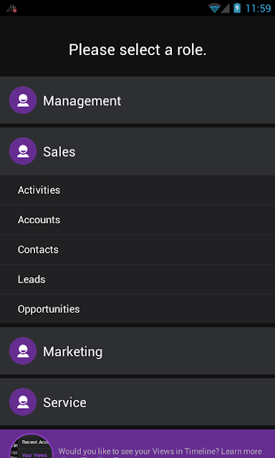The width and height of the screenshot is (275, 458).
Task: Tap the notification icon in status bar
Action: (11, 9)
